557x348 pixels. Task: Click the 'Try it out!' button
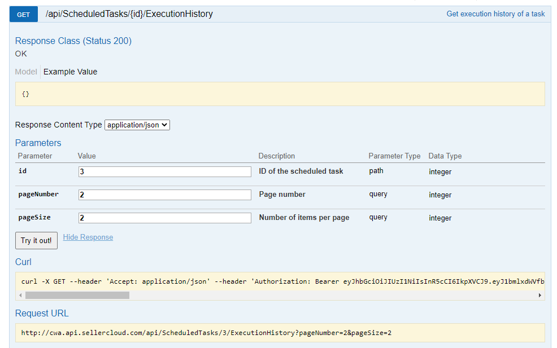36,240
